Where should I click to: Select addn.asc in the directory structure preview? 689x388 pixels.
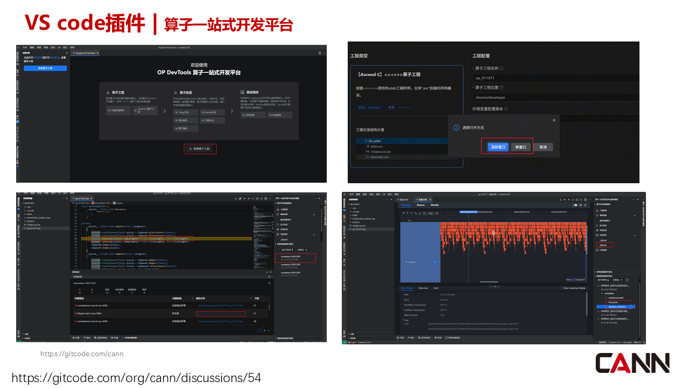click(375, 146)
